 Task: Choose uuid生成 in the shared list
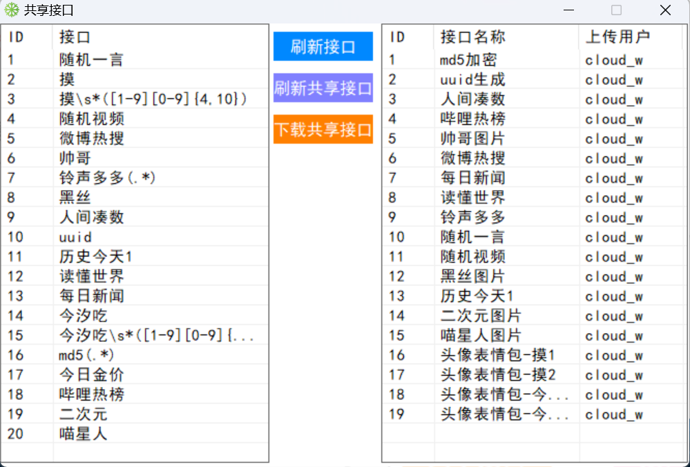click(472, 80)
